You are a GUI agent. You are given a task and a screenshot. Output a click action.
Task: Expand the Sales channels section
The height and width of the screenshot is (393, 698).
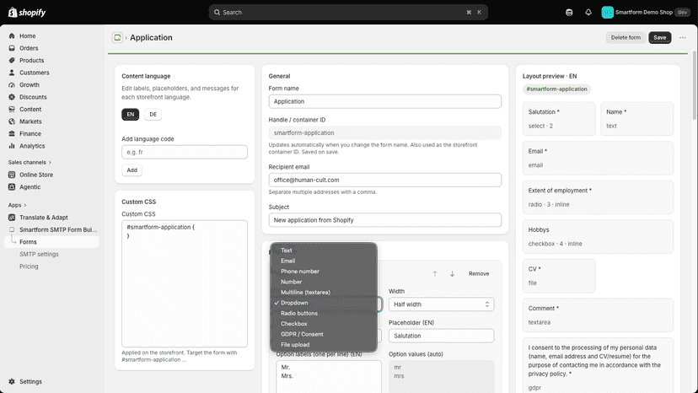click(x=30, y=162)
